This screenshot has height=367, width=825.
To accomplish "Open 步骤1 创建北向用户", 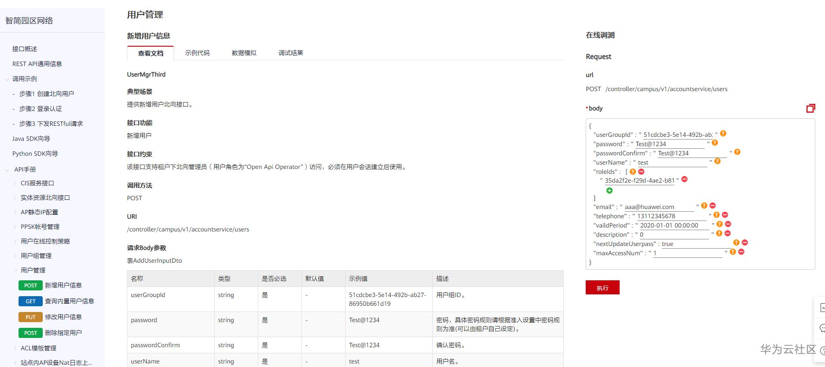I will click(x=47, y=94).
